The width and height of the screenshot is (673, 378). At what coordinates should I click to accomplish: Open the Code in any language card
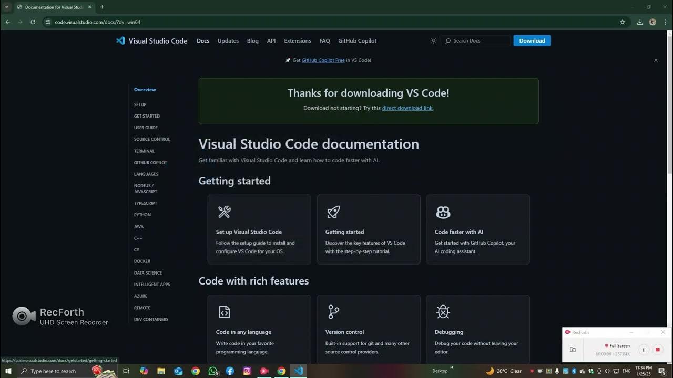pyautogui.click(x=259, y=329)
